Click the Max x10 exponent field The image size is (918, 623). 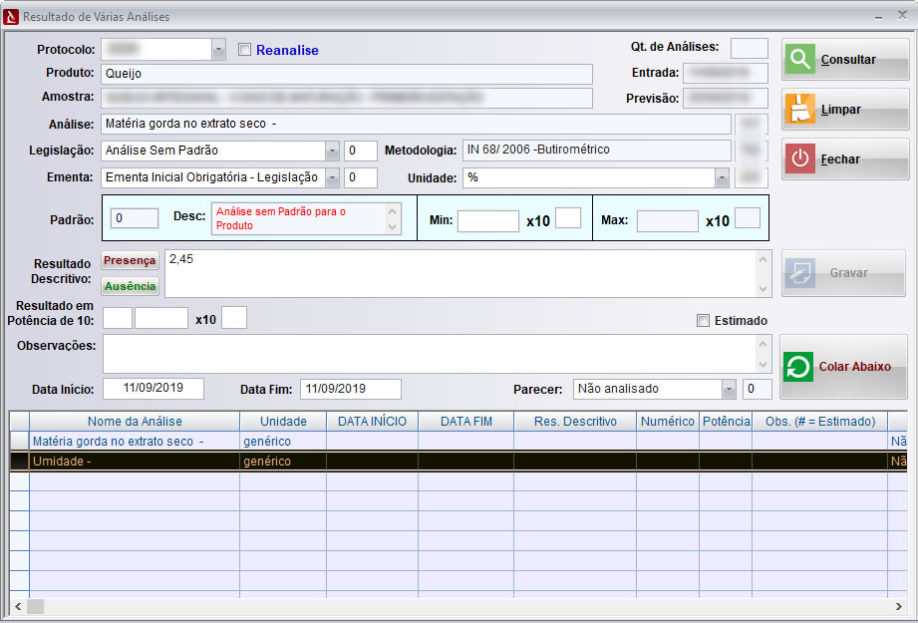(x=747, y=218)
